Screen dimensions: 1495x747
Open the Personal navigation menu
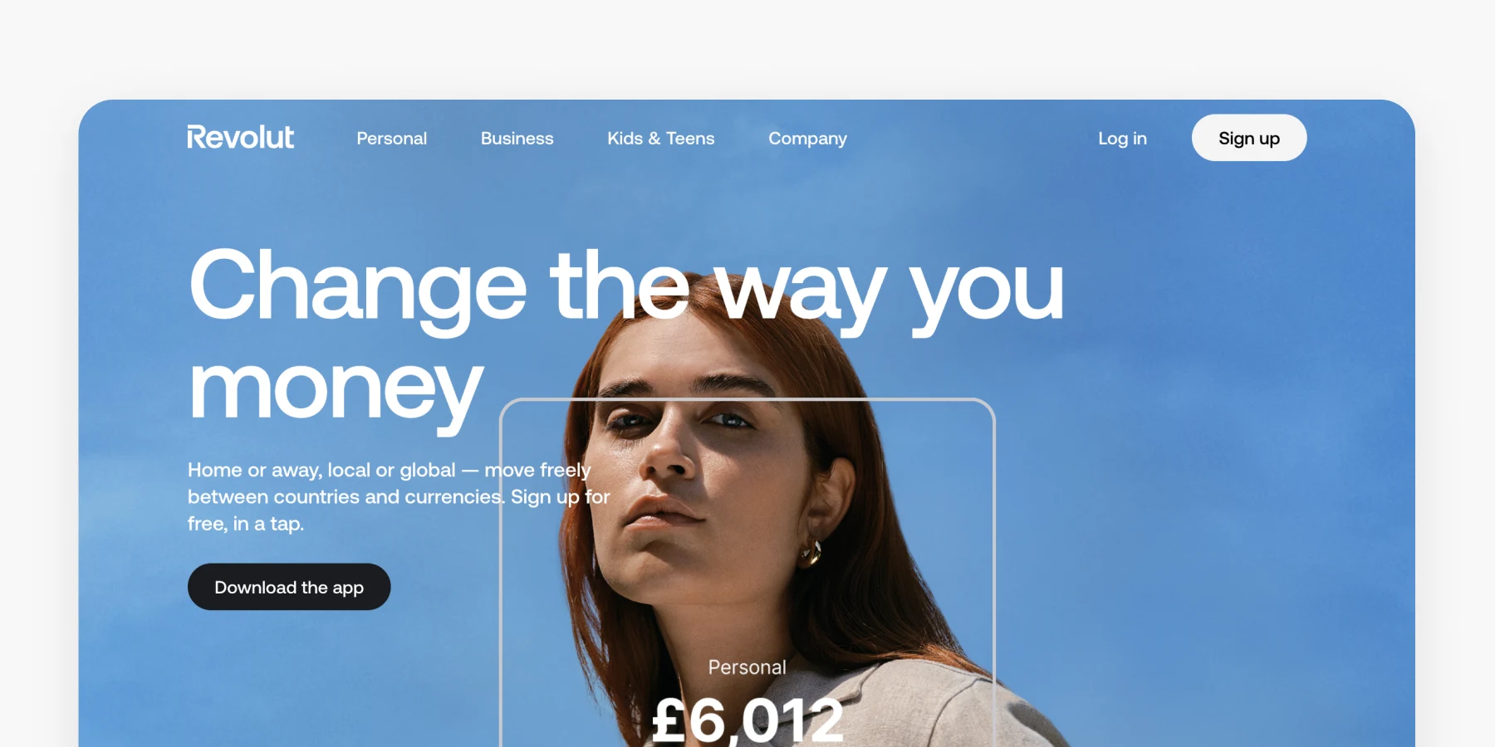click(391, 139)
